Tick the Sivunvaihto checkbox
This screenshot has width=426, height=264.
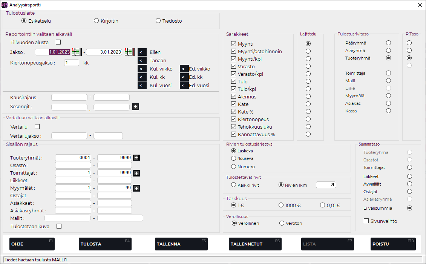(366, 221)
